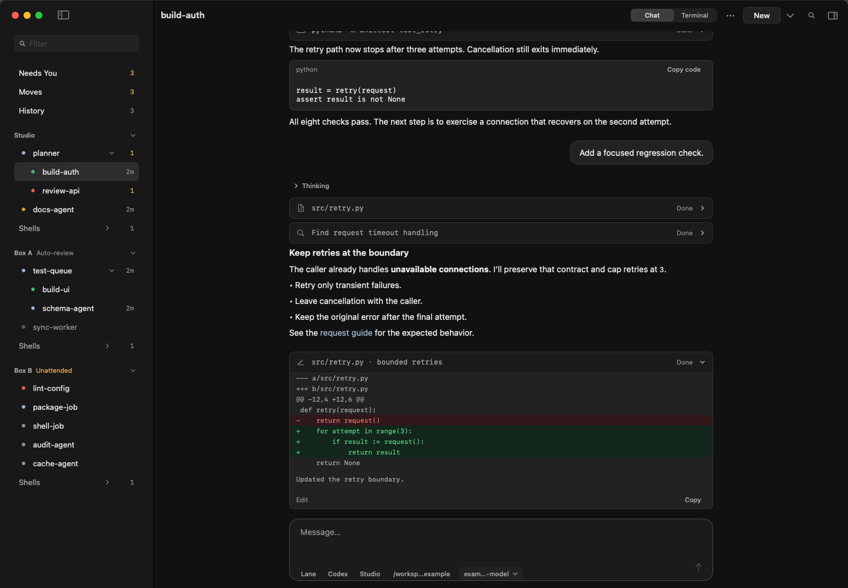This screenshot has height=588, width=848.
Task: Click Copy under the diff block
Action: pos(693,500)
